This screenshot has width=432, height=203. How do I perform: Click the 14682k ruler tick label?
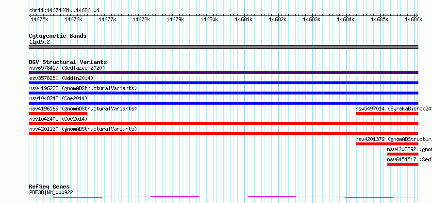(278, 19)
